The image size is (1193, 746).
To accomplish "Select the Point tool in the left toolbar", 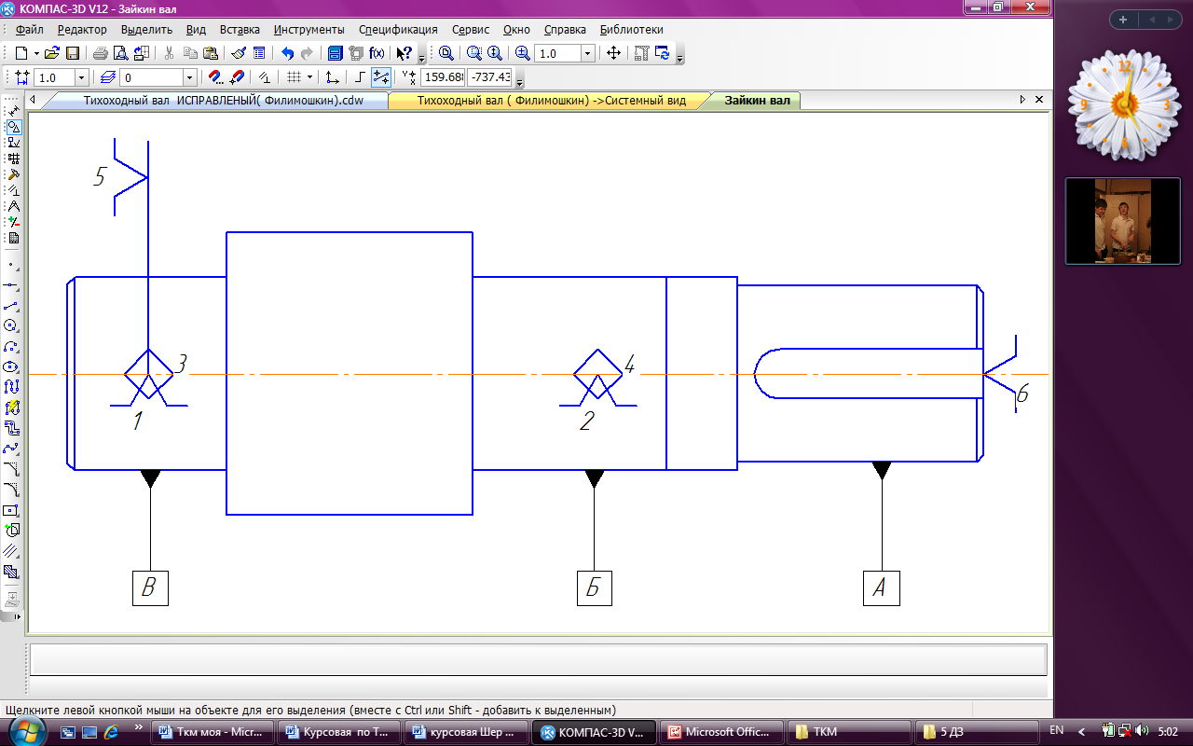I will pyautogui.click(x=13, y=264).
